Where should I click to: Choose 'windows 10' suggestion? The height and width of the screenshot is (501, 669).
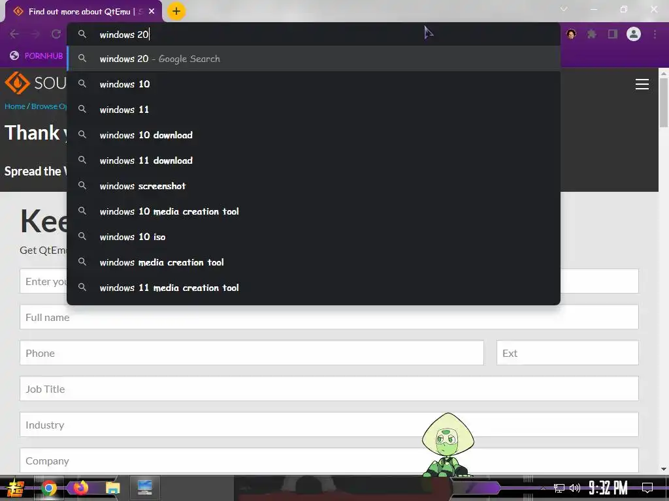314,84
